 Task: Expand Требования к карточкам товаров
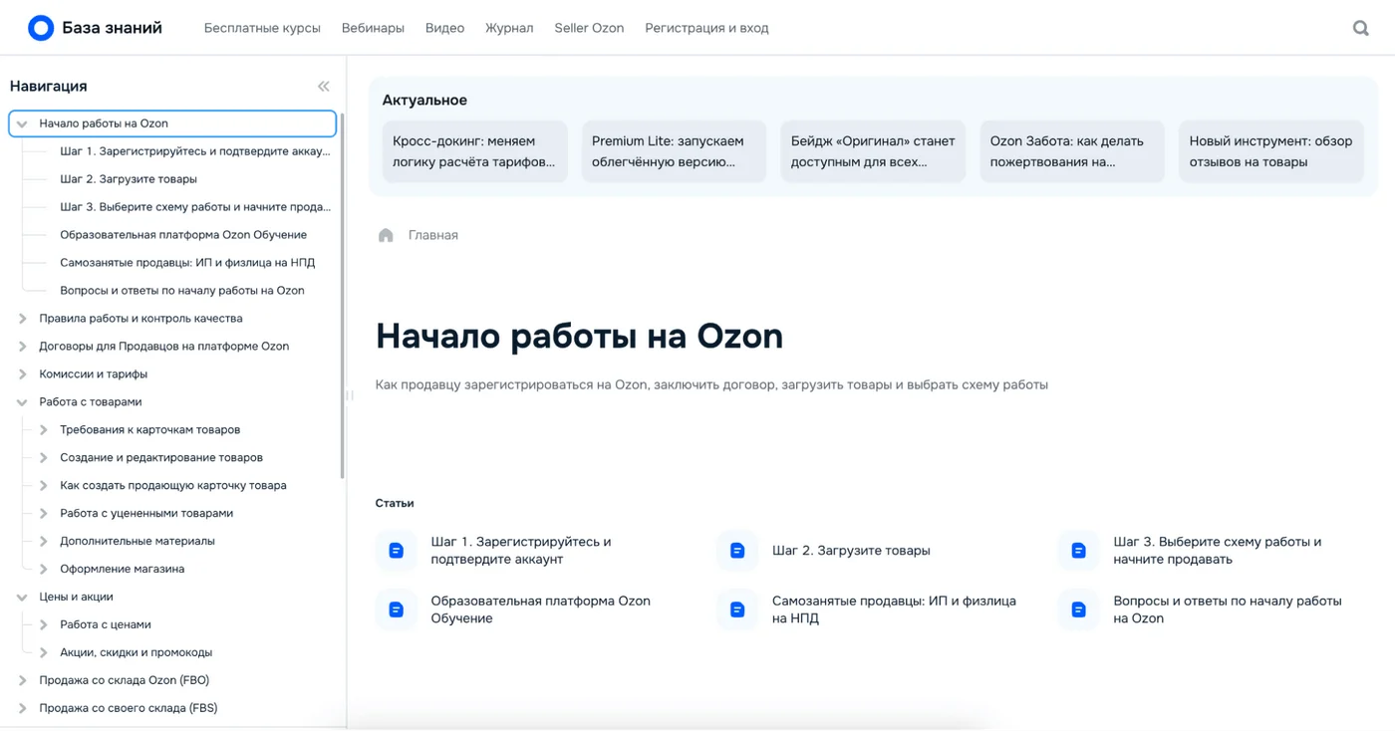[x=43, y=430]
